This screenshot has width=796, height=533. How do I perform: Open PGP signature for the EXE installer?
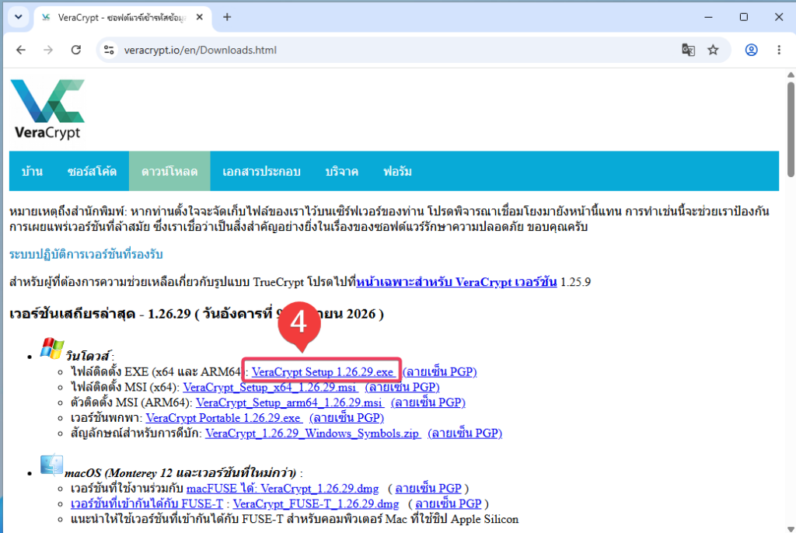tap(440, 372)
